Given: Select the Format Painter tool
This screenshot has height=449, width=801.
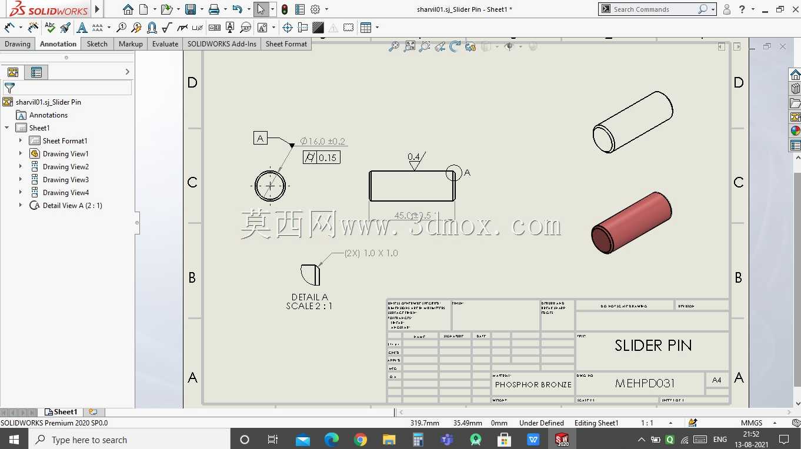Looking at the screenshot, I should click(x=65, y=28).
